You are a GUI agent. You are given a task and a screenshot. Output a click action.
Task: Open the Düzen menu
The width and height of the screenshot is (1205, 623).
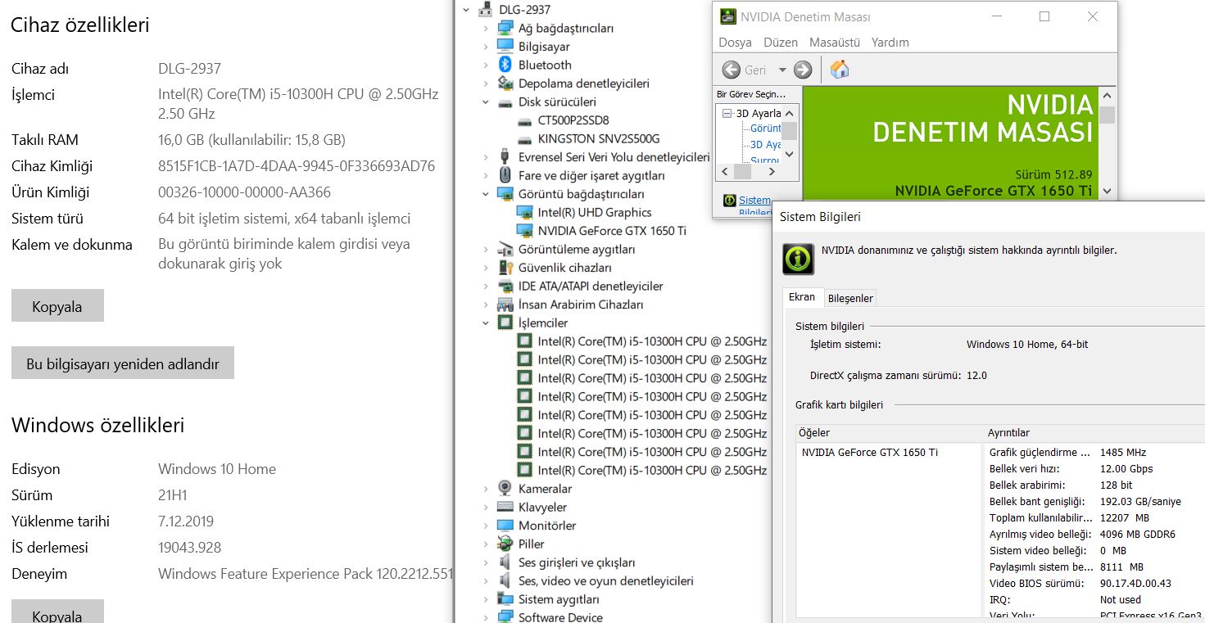click(780, 43)
